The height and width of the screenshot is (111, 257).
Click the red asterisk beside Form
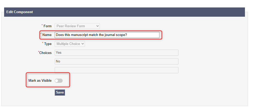[42, 25]
